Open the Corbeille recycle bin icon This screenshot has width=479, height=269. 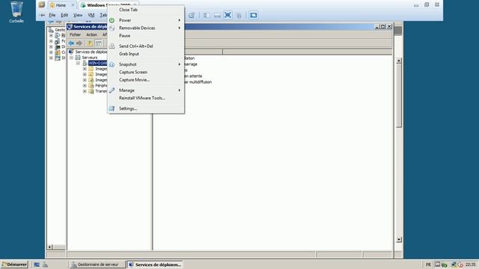(16, 12)
